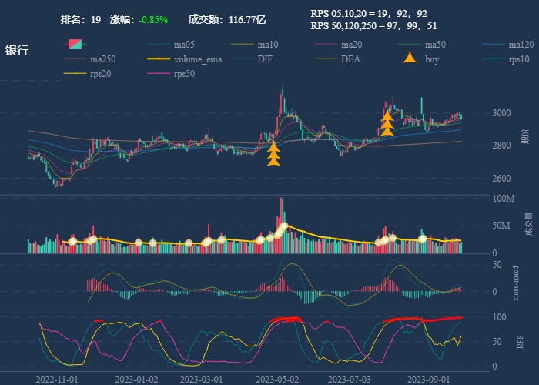Viewport: 539px width, 385px height.
Task: Click the orange buy arrow legend icon
Action: [x=410, y=59]
